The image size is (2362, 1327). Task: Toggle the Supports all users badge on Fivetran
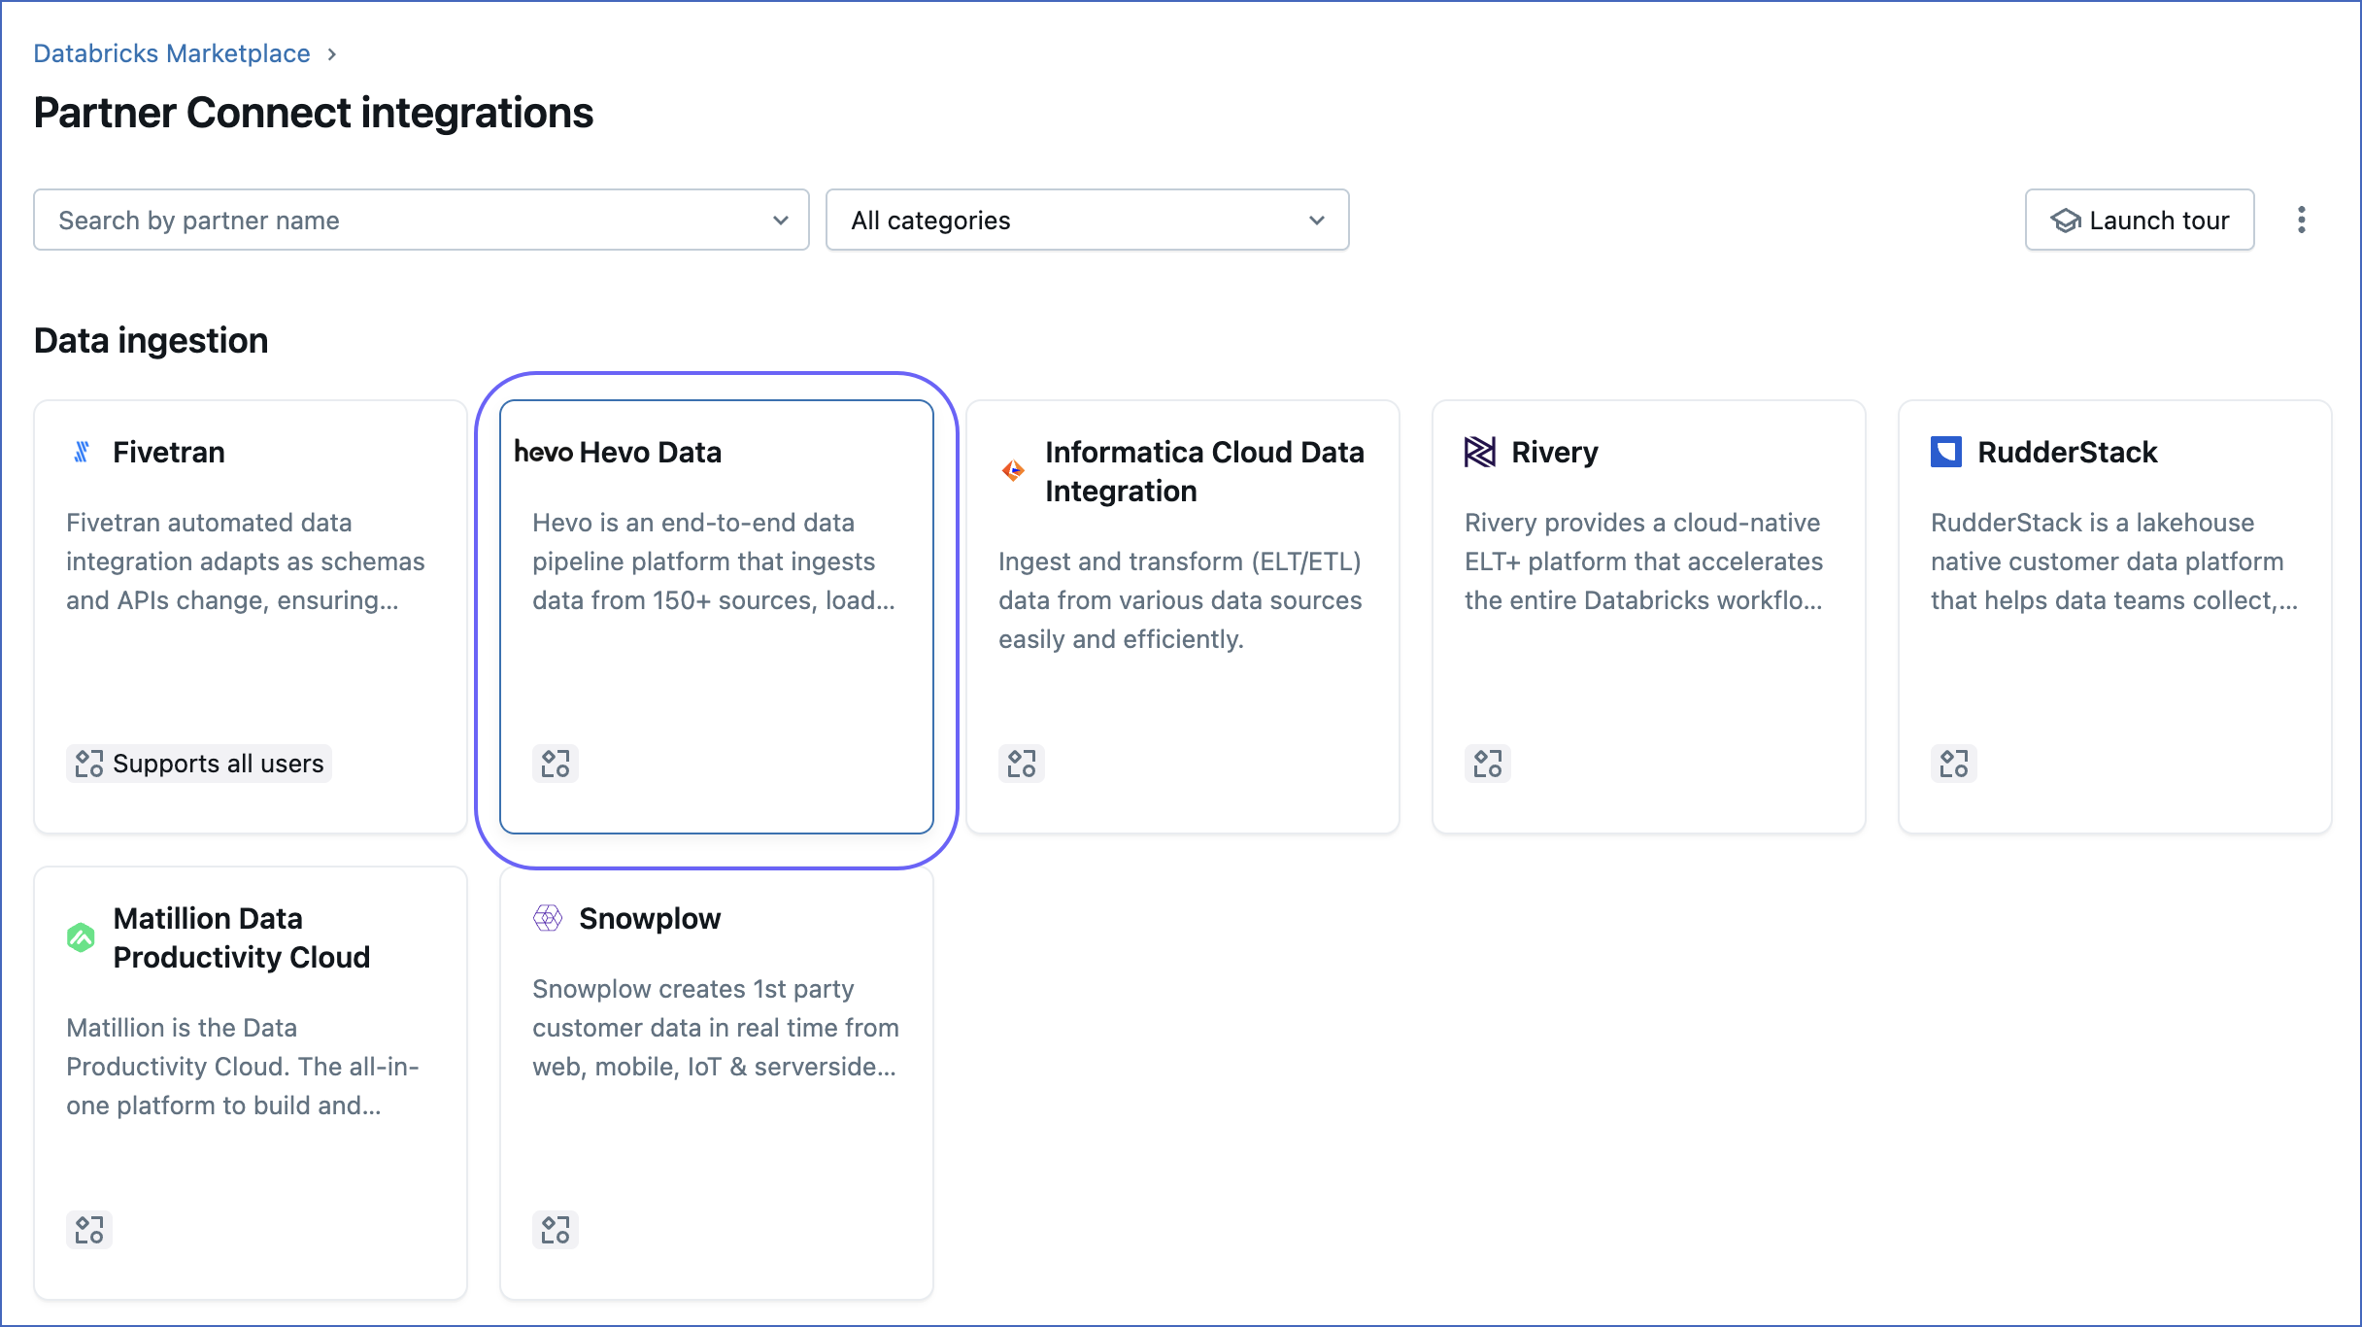point(198,763)
